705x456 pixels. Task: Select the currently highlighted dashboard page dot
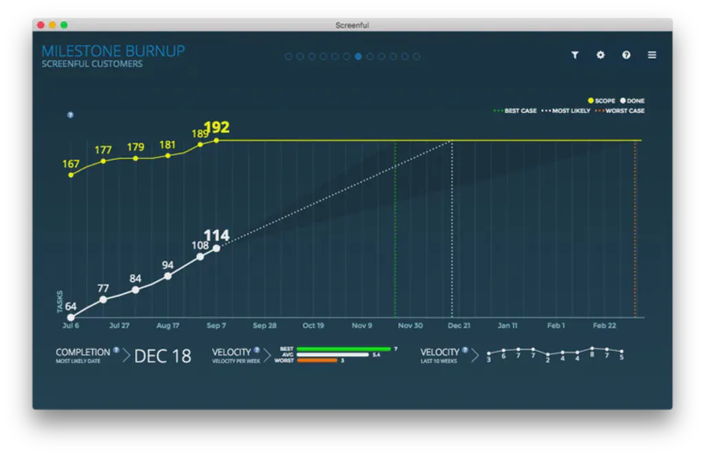(358, 56)
